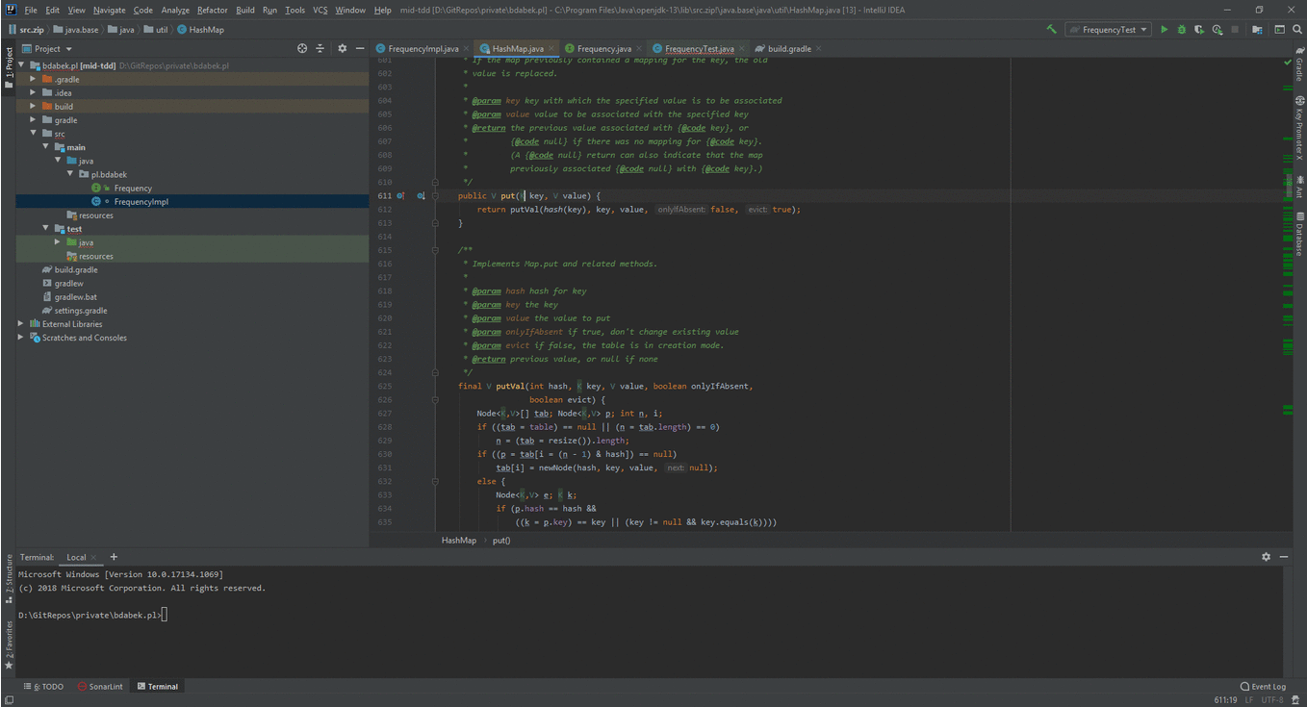
Task: Hide the Terminal panel minus icon
Action: [x=1284, y=557]
